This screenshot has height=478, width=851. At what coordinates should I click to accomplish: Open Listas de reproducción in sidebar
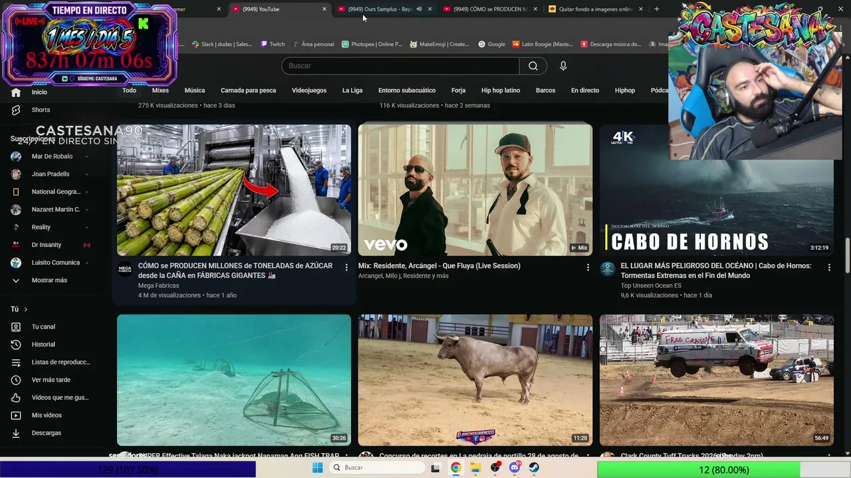(61, 362)
